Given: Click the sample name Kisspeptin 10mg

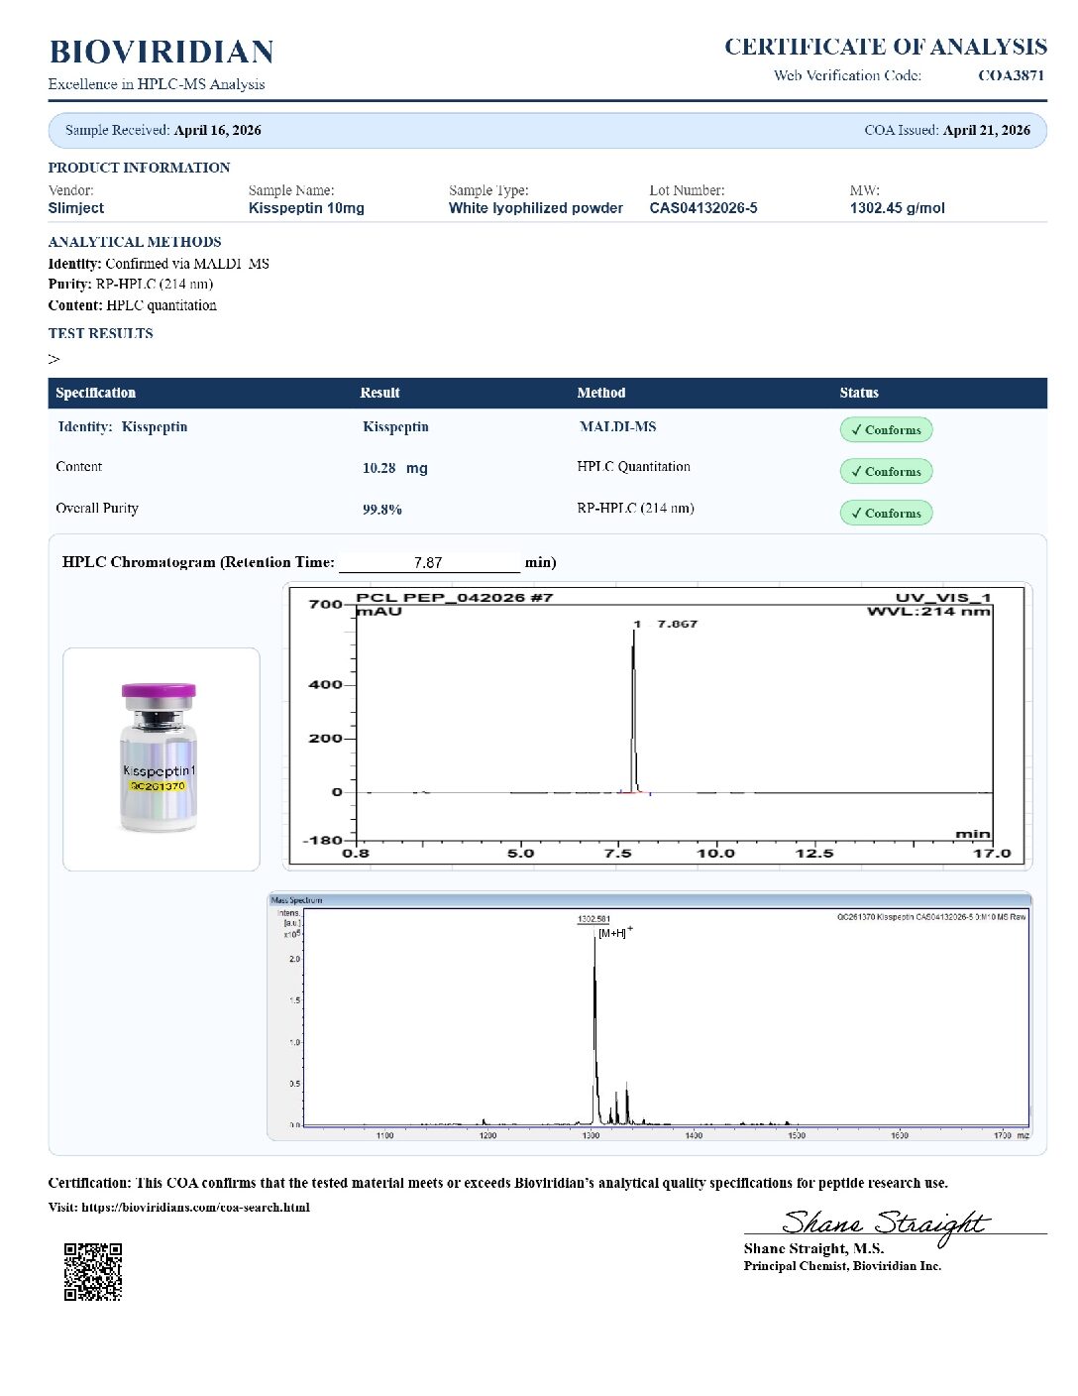Looking at the screenshot, I should [306, 208].
